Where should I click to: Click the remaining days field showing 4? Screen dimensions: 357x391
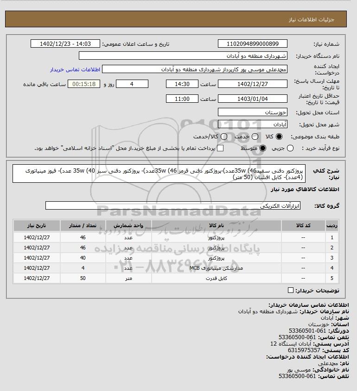coord(132,84)
